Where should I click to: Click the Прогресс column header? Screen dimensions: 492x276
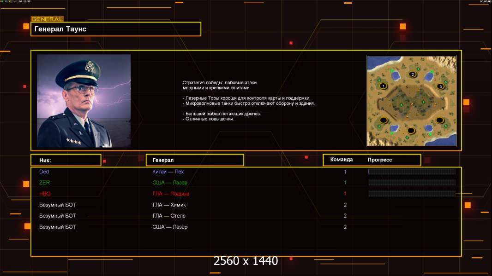pos(380,160)
